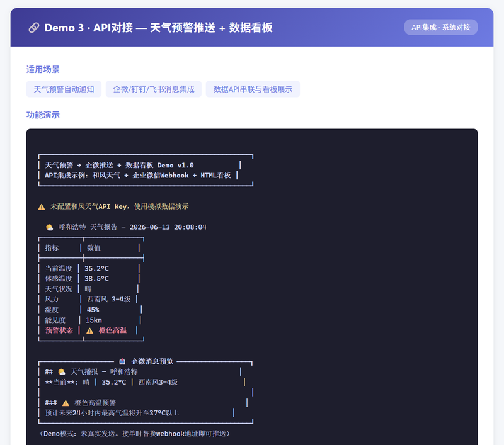Viewport: 504px width, 445px height.
Task: Click the 功能演示 heading
Action: (43, 115)
